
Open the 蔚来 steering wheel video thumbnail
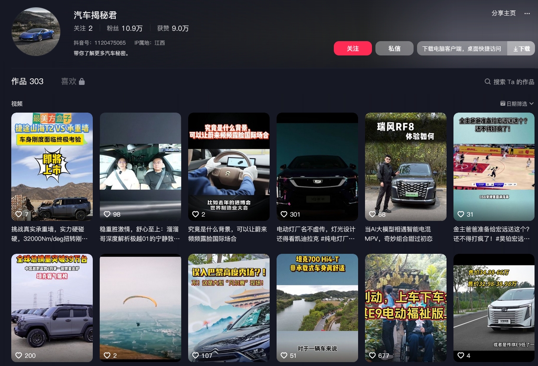tap(229, 167)
